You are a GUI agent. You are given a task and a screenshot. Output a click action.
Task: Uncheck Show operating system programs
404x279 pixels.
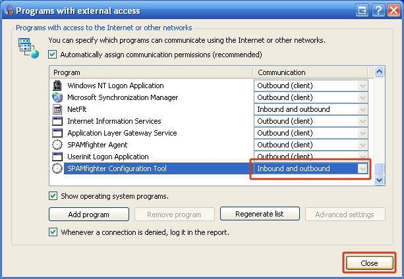(x=53, y=196)
